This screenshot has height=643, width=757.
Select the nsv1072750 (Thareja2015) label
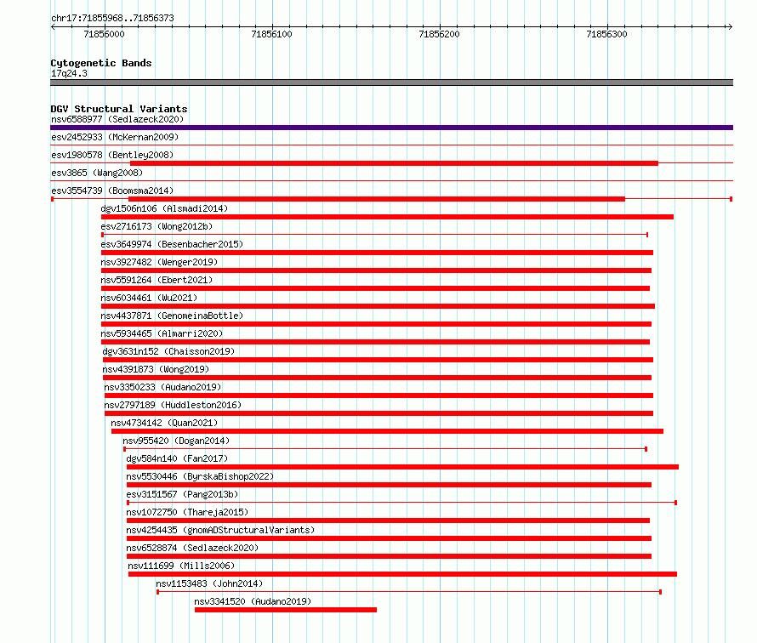point(187,512)
